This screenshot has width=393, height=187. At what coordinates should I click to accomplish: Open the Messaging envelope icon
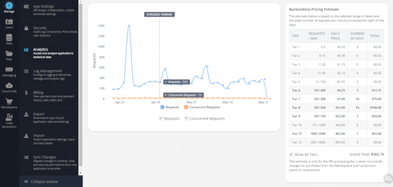tap(9, 70)
